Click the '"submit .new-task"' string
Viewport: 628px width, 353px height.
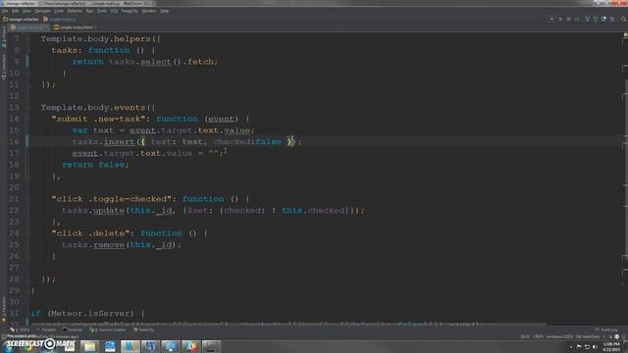coord(98,119)
